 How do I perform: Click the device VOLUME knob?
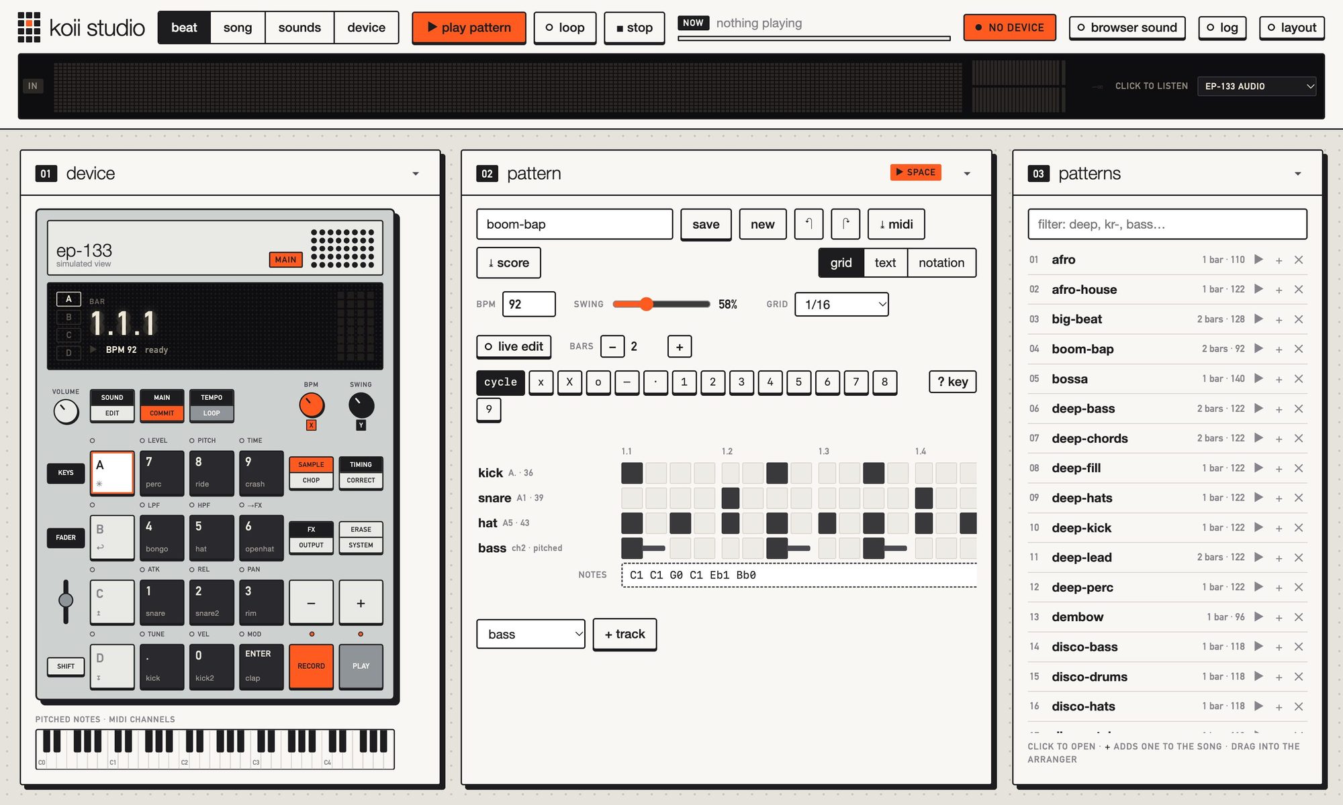pyautogui.click(x=66, y=411)
